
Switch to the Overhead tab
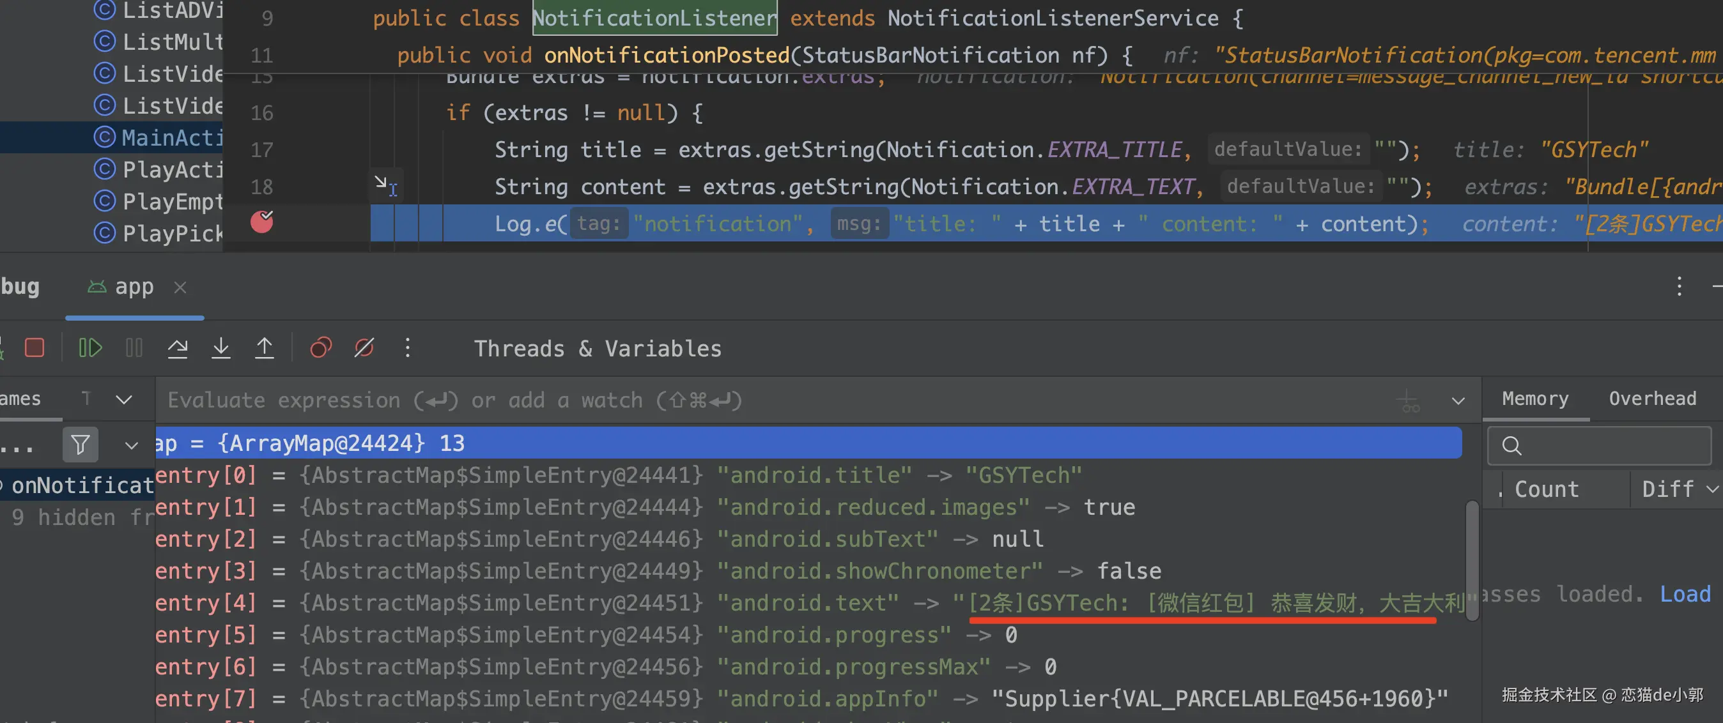tap(1652, 399)
